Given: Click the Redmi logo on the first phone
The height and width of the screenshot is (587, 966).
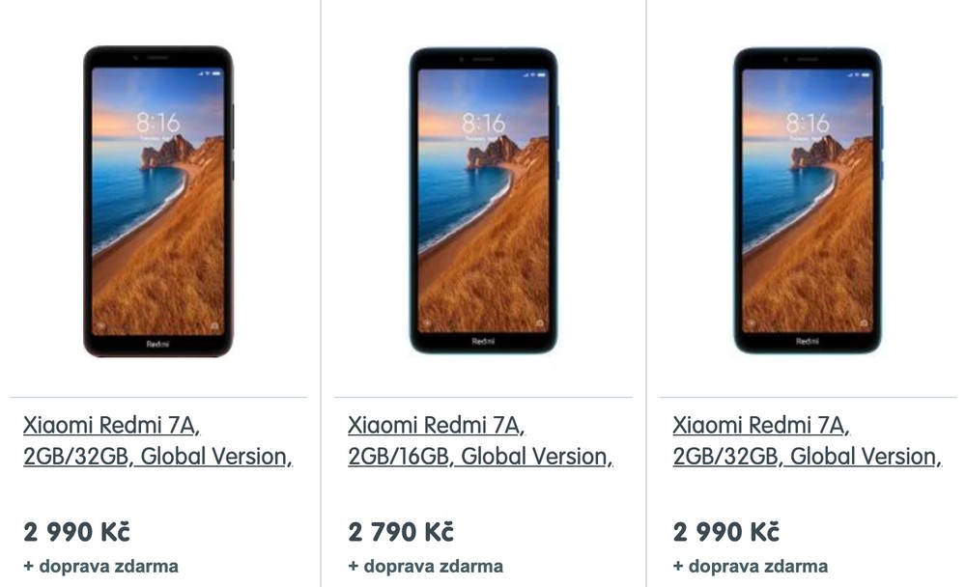Looking at the screenshot, I should tap(157, 344).
